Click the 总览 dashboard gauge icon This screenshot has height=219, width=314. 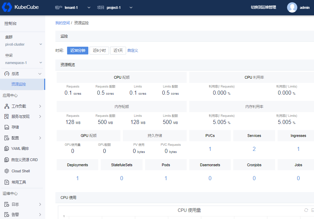[x=7, y=74]
